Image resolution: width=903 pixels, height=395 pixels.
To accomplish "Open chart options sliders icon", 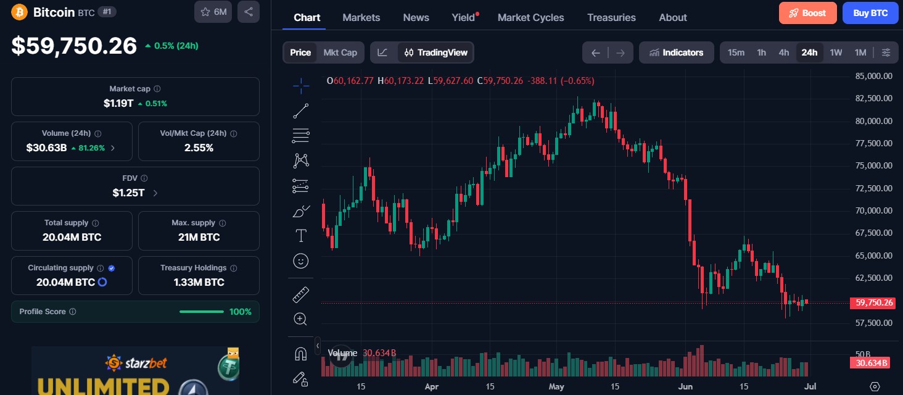I will (x=886, y=52).
